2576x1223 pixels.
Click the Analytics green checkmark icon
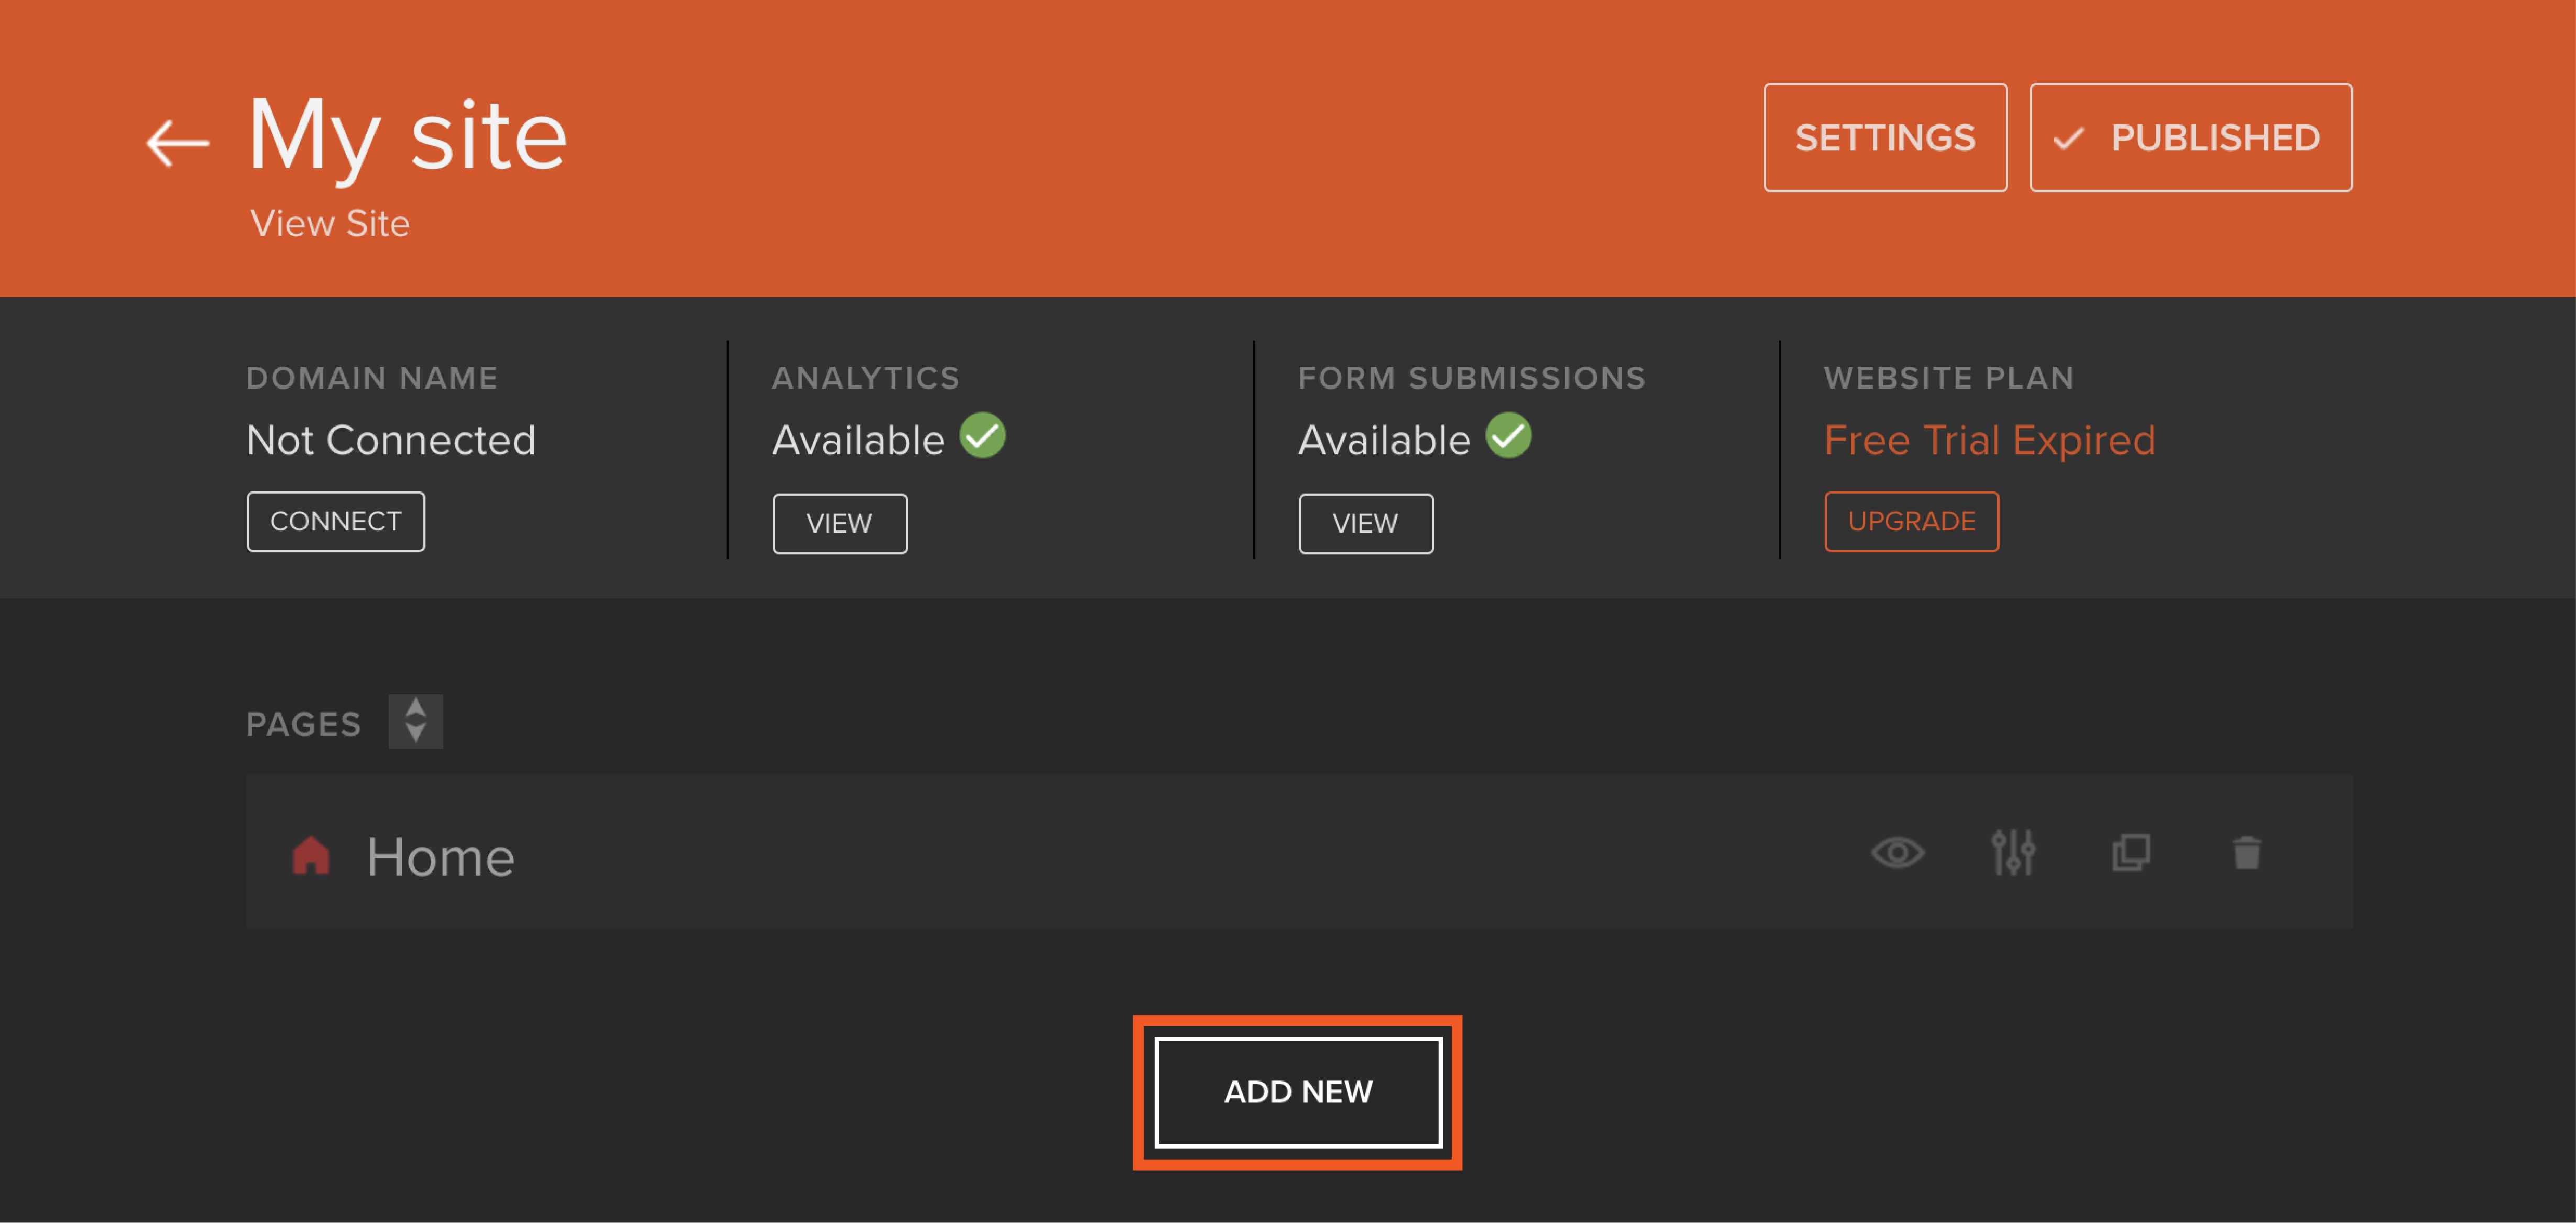point(982,436)
